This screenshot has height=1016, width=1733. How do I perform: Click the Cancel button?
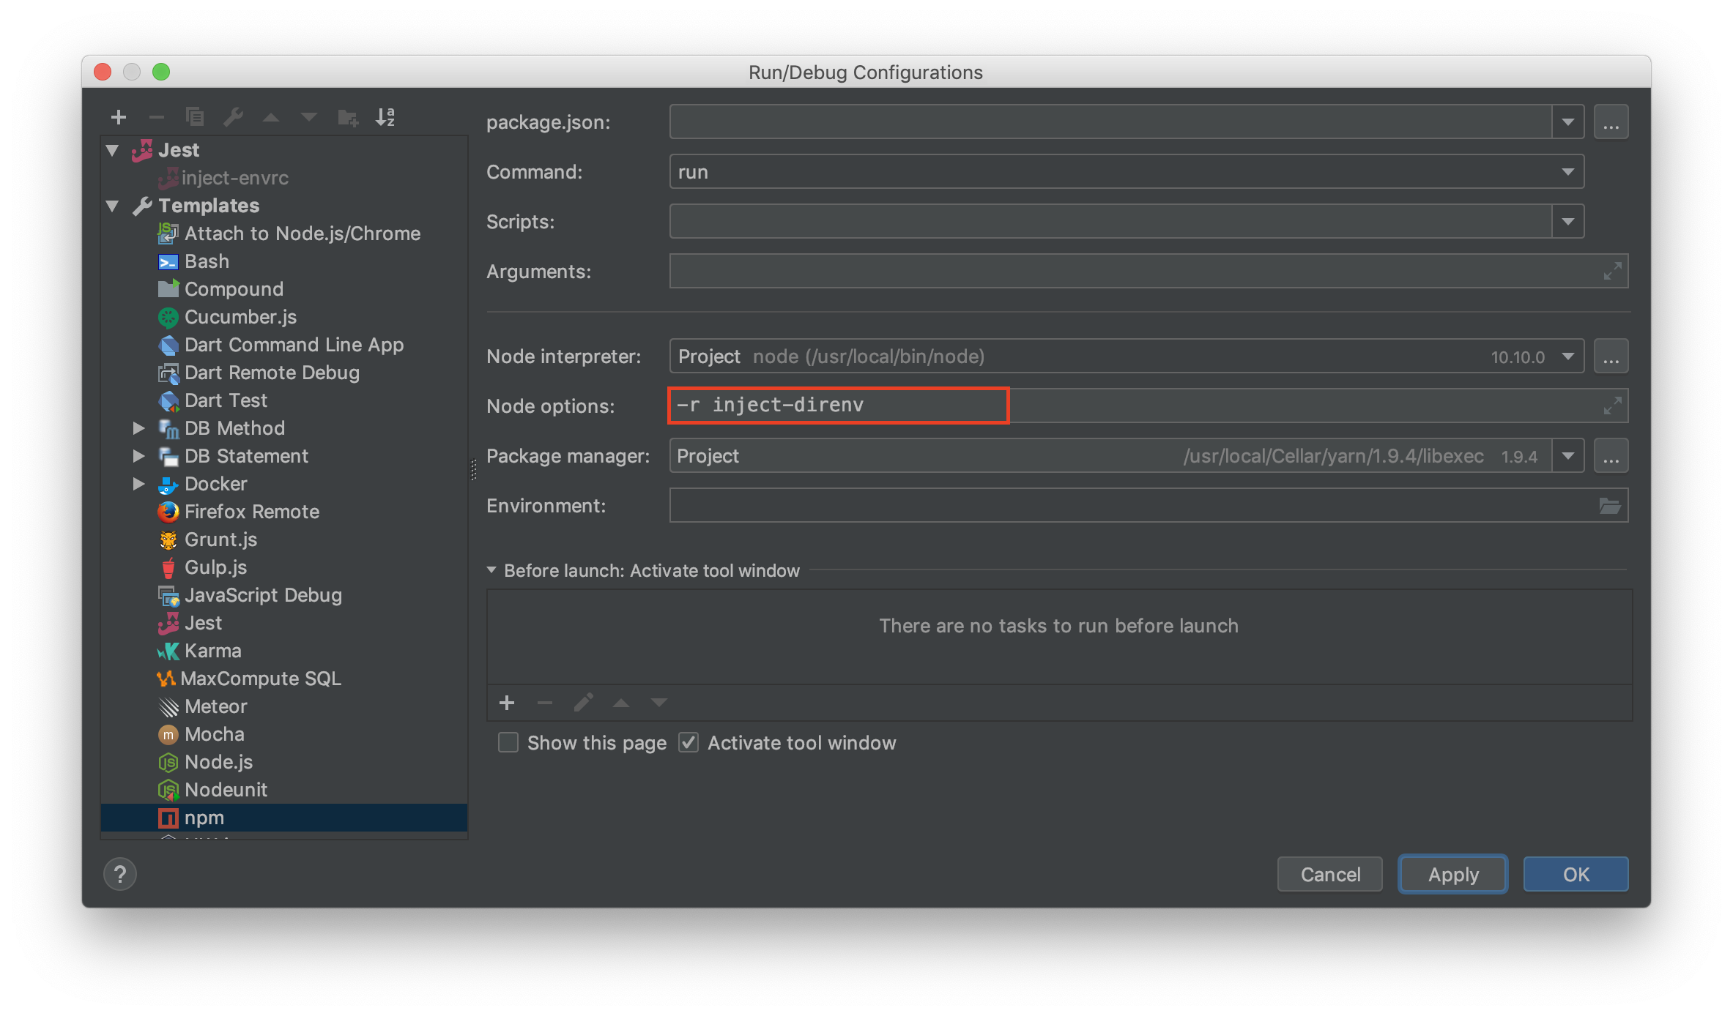(x=1331, y=873)
